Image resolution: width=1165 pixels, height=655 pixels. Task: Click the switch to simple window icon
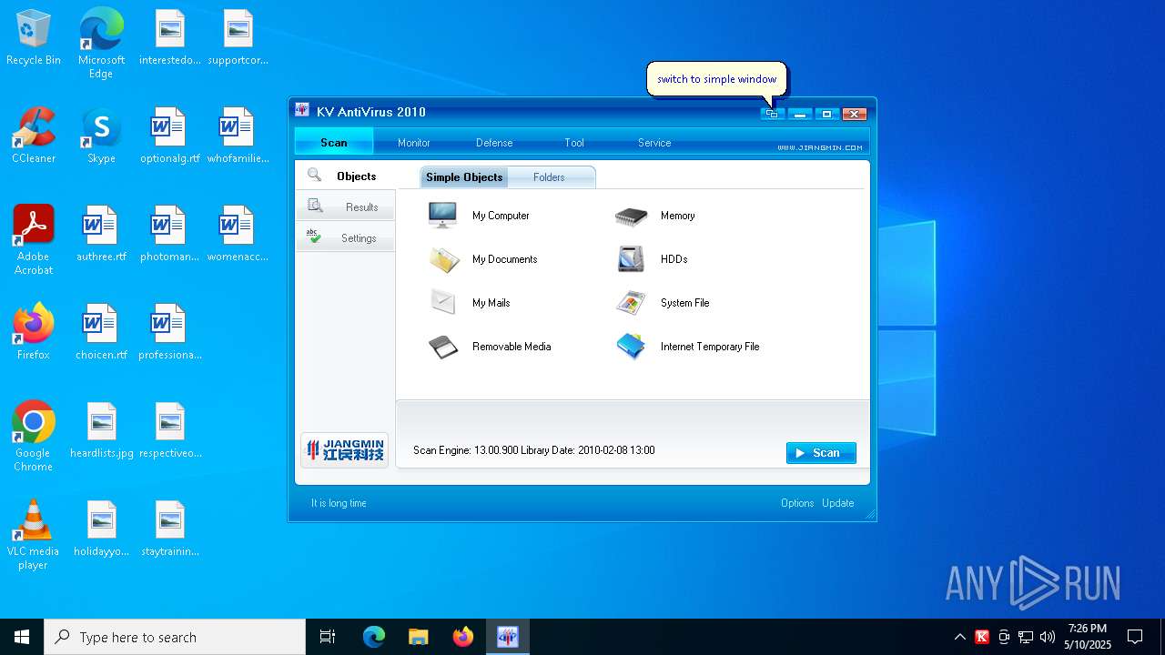(772, 114)
